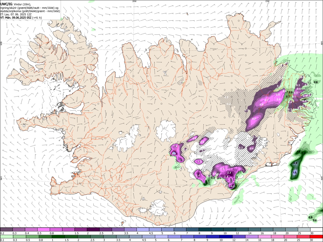Click the 'rigning/skúrir' legend description line
The width and height of the screenshot is (323, 242).
coord(29,8)
